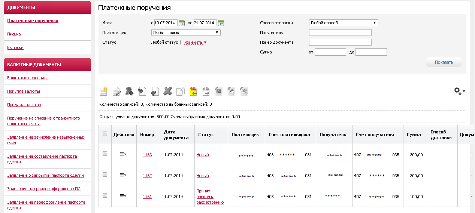Open document number 1161 link
The height and width of the screenshot is (213, 475).
(147, 197)
